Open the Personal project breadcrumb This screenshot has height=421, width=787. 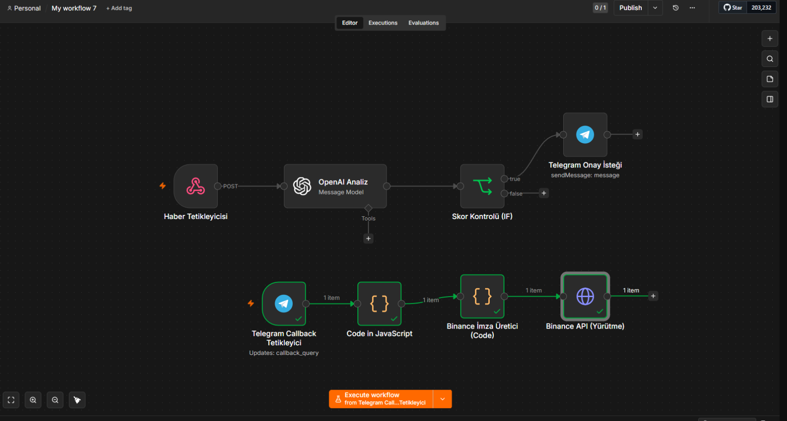(24, 8)
